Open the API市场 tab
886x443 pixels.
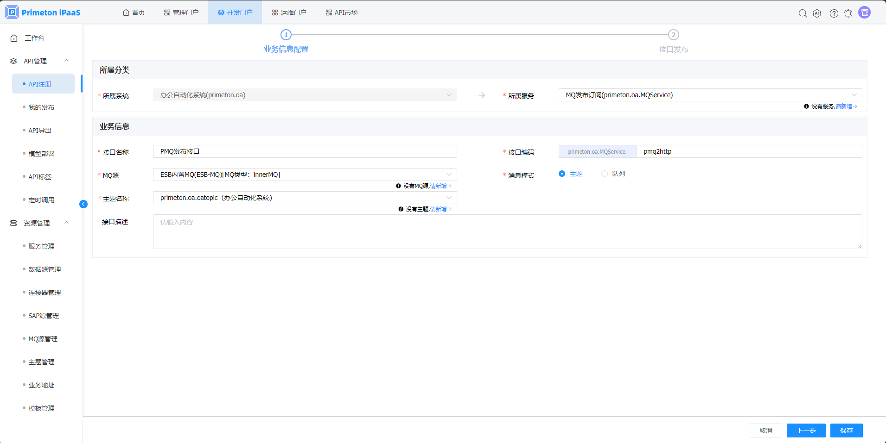point(342,12)
